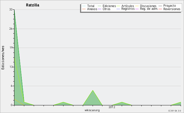Click the Ediciones/mes axis title
This screenshot has height=113, width=184.
pos(3,58)
